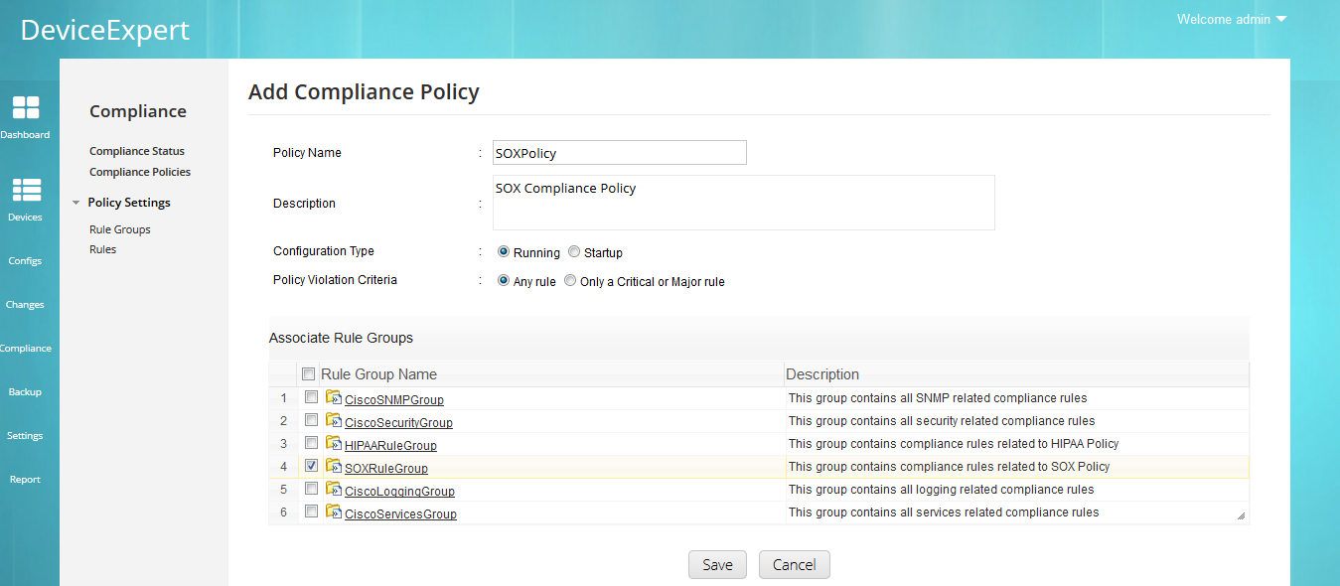Click the Policy Name text field
The width and height of the screenshot is (1340, 586).
tap(620, 153)
